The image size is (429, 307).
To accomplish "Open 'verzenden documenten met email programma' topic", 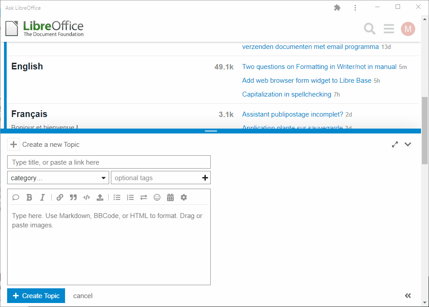I will pos(310,47).
